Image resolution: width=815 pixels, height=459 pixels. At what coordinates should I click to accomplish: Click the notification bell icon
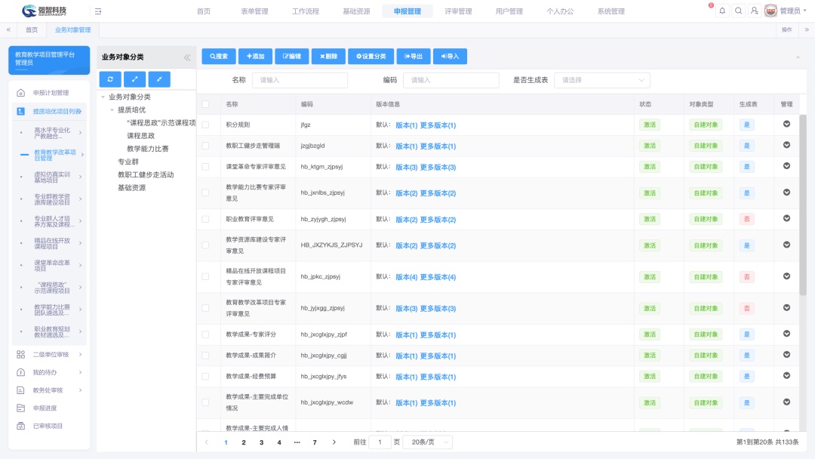click(722, 11)
